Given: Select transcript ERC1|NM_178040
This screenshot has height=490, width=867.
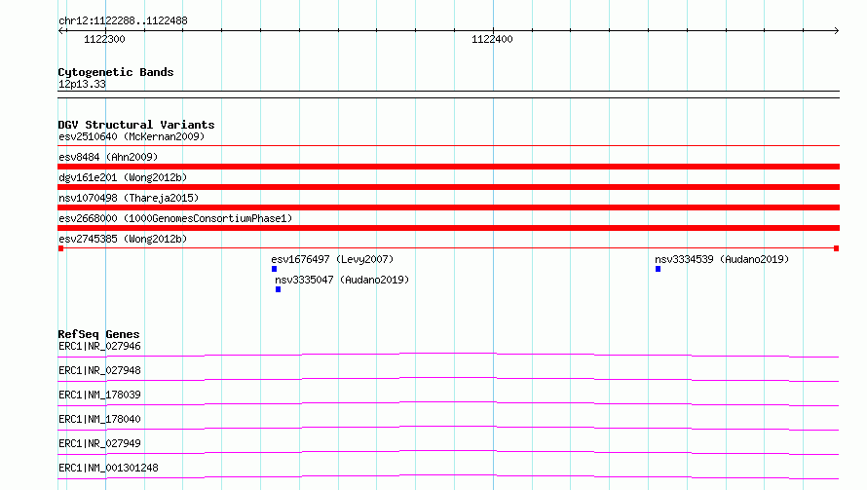Looking at the screenshot, I should pos(99,419).
